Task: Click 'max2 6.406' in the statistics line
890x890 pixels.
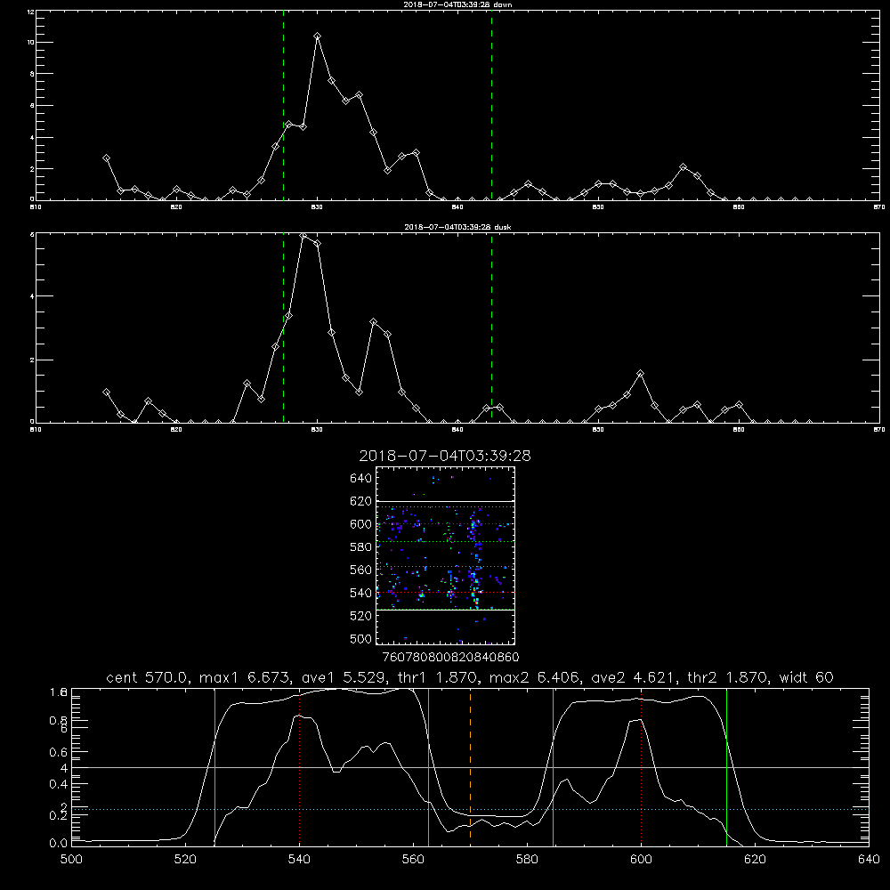Action: (536, 677)
